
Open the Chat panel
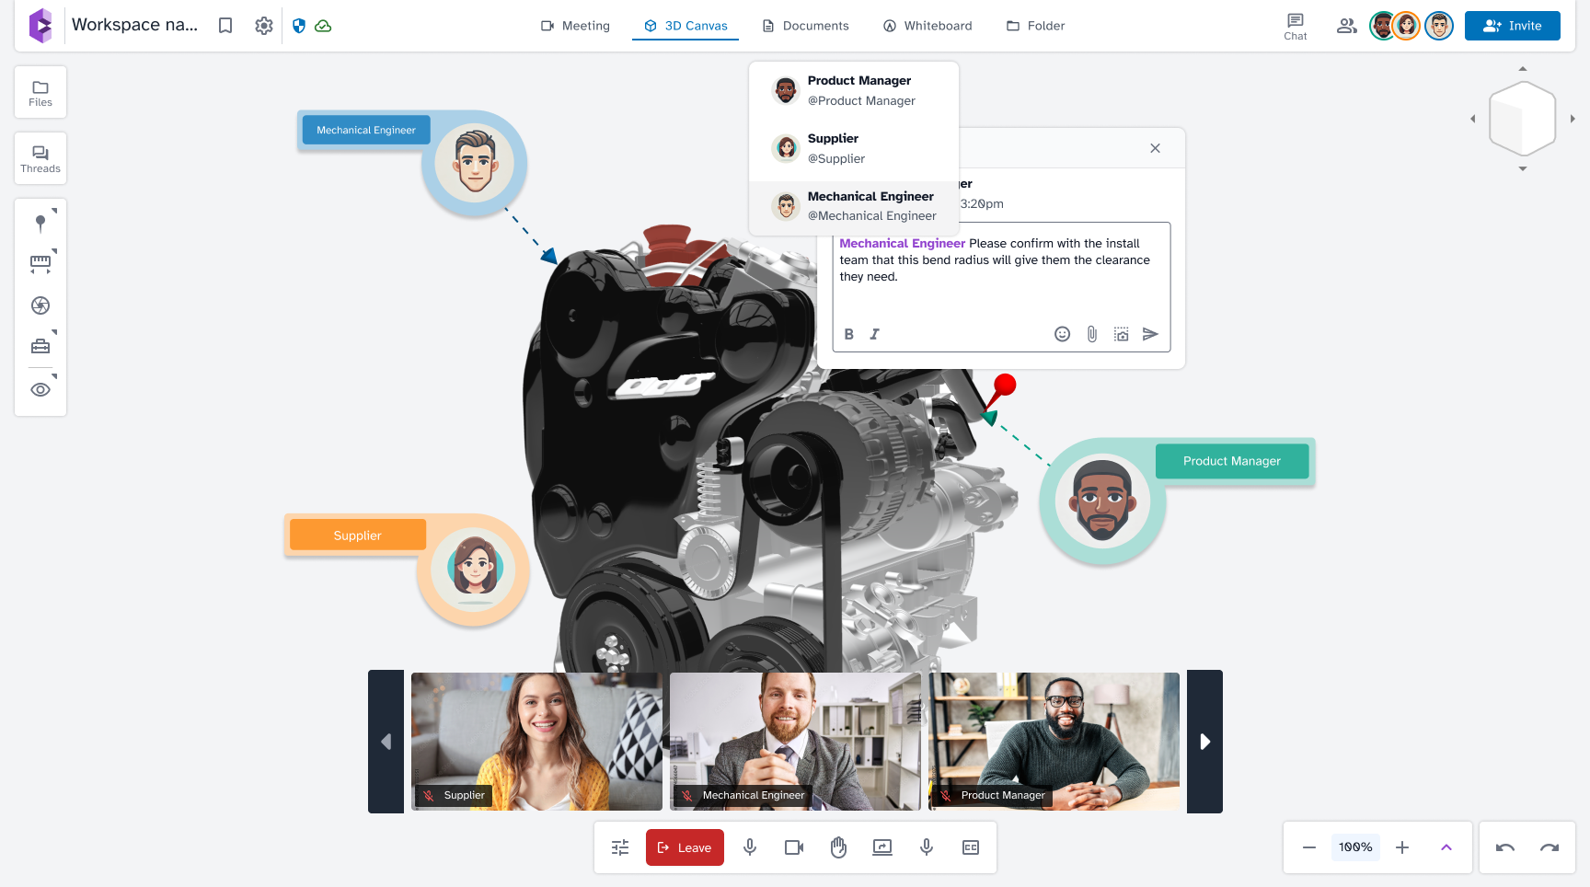click(x=1296, y=25)
